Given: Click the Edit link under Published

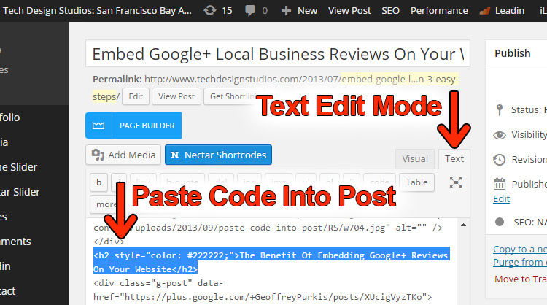Looking at the screenshot, I should (501, 198).
